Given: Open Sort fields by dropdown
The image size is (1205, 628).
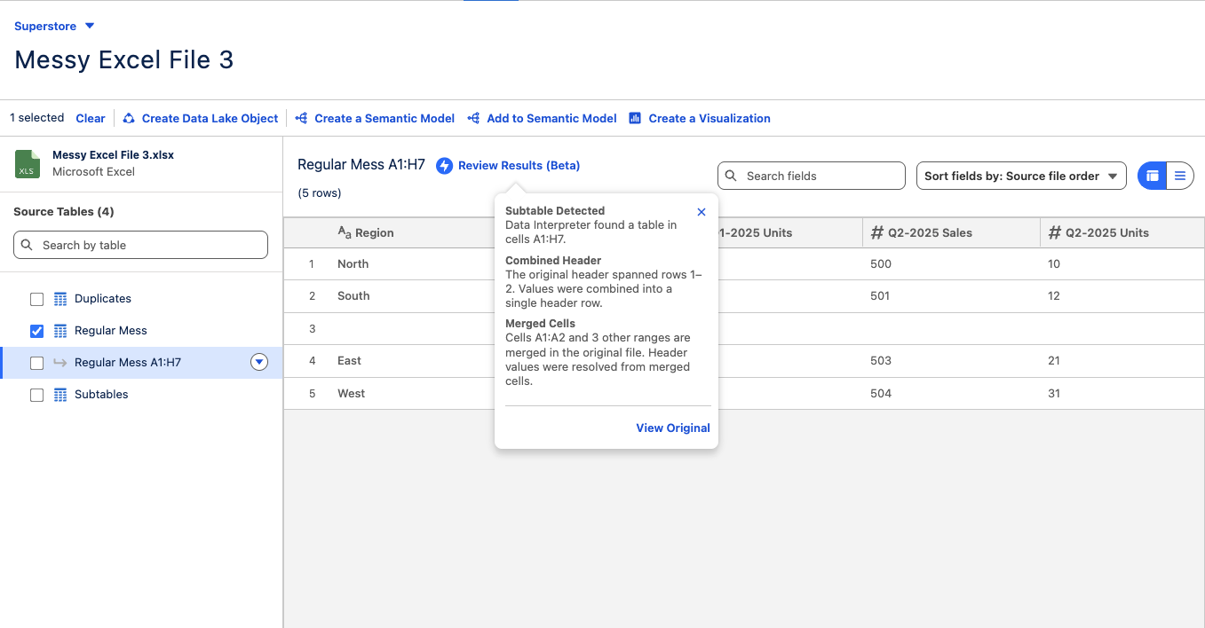Looking at the screenshot, I should 1021,176.
